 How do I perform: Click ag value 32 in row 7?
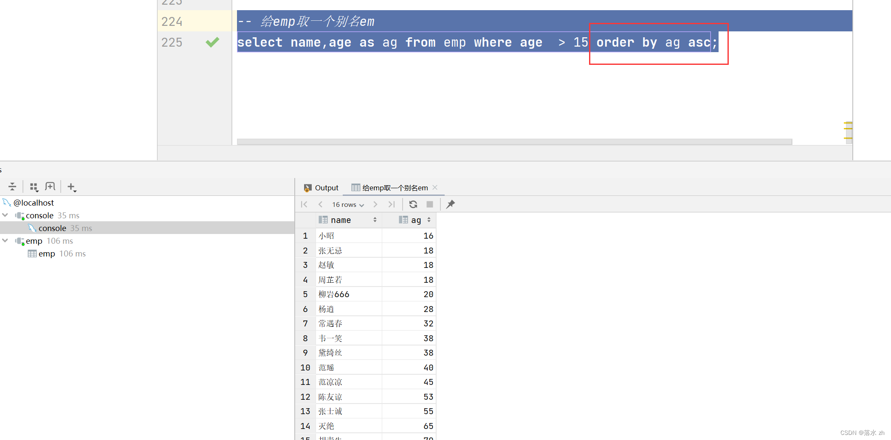409,323
